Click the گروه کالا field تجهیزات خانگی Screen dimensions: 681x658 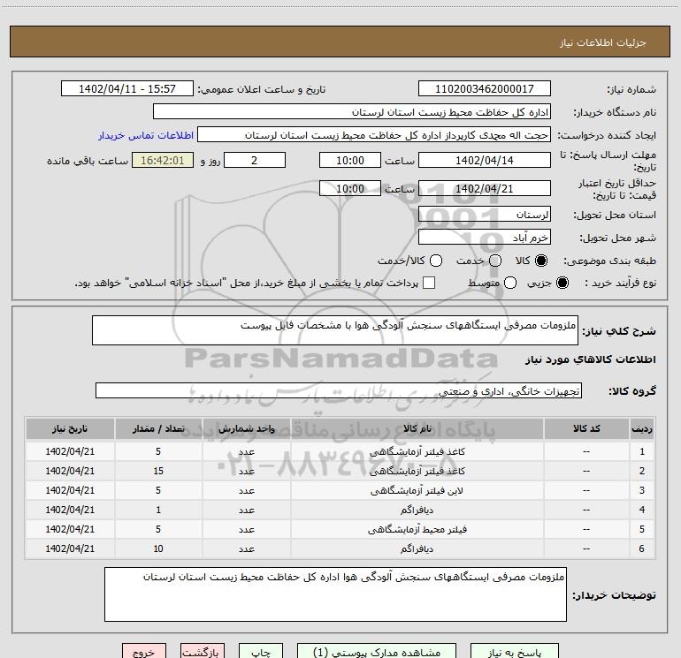coord(339,390)
